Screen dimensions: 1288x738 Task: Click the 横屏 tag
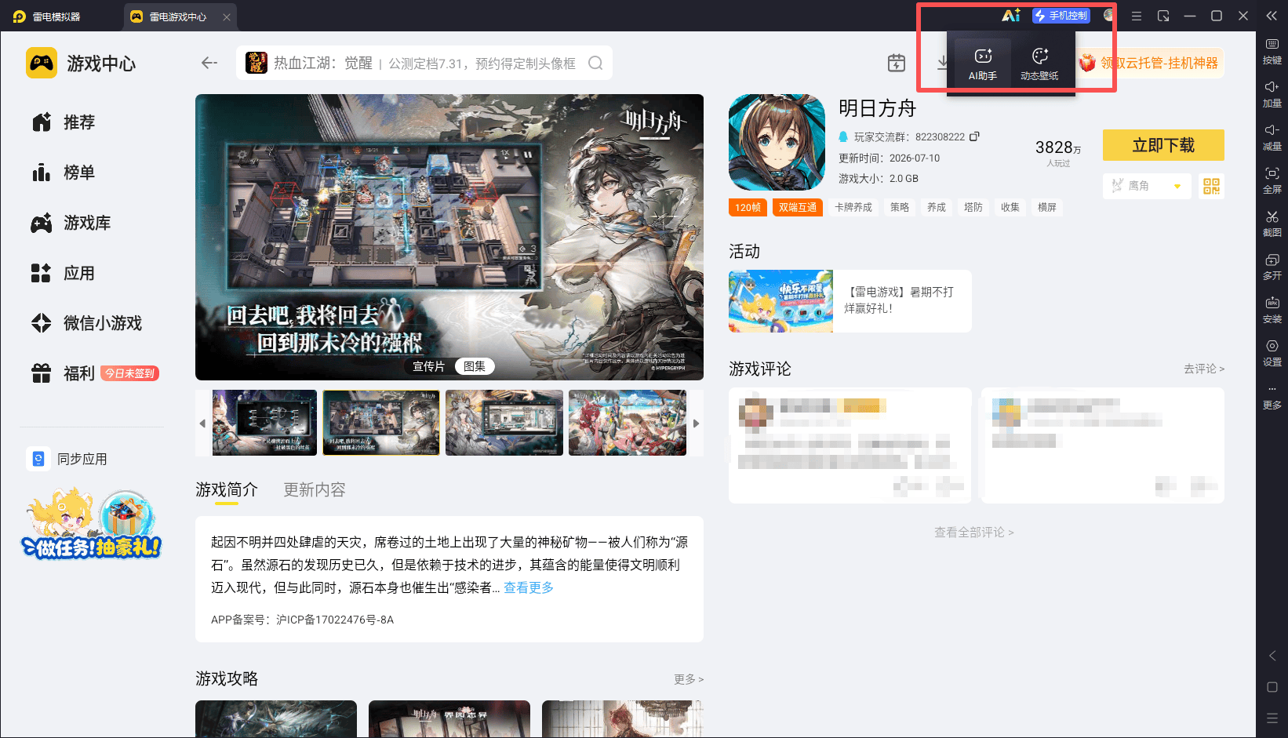[1047, 207]
